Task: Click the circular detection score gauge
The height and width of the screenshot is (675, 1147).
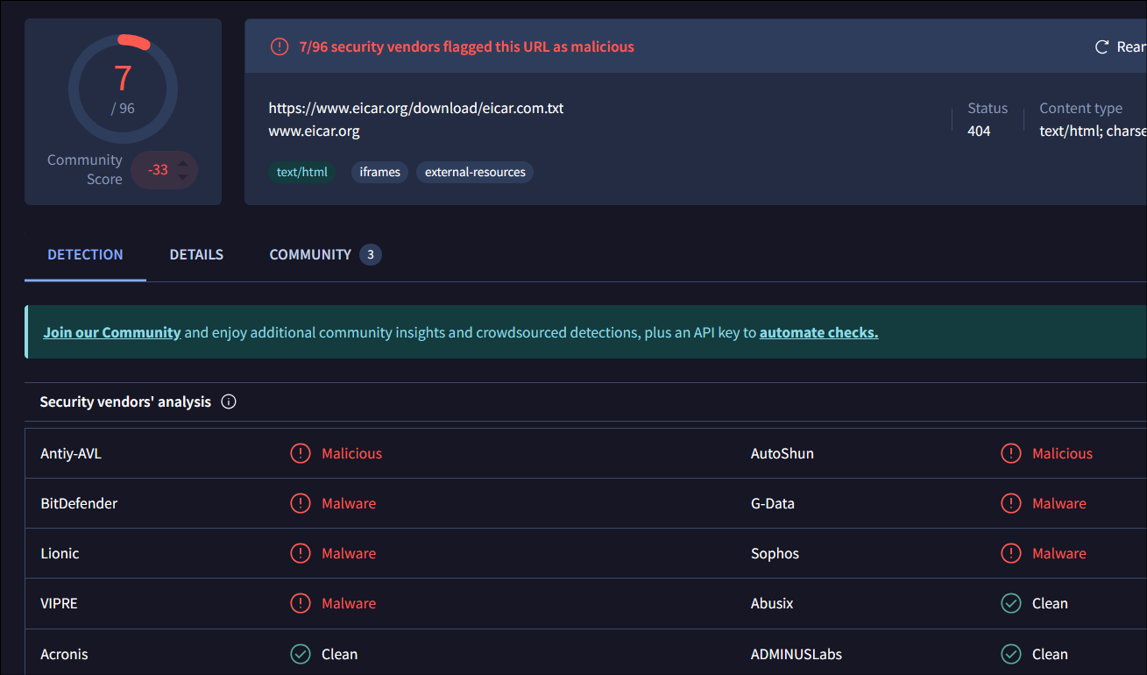Action: 123,88
